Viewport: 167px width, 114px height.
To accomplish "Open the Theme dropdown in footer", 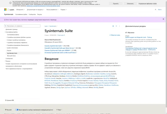I will 59,110.
